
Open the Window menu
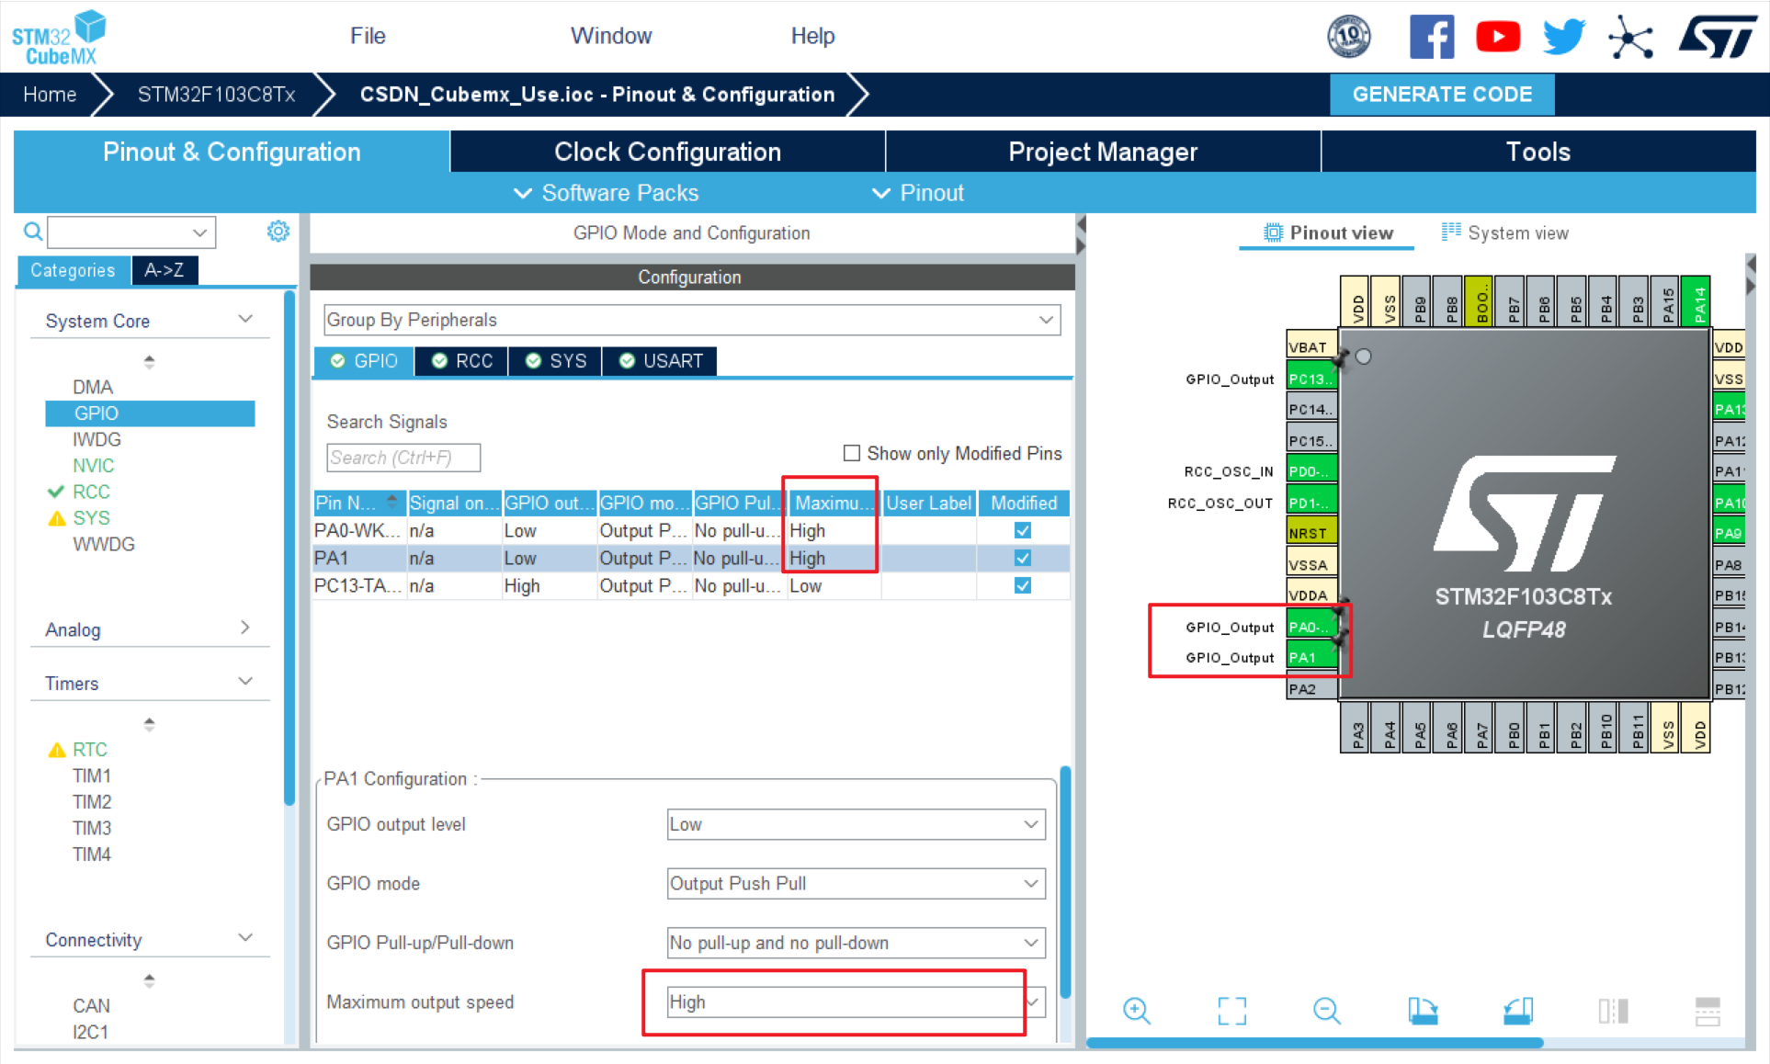pos(611,36)
